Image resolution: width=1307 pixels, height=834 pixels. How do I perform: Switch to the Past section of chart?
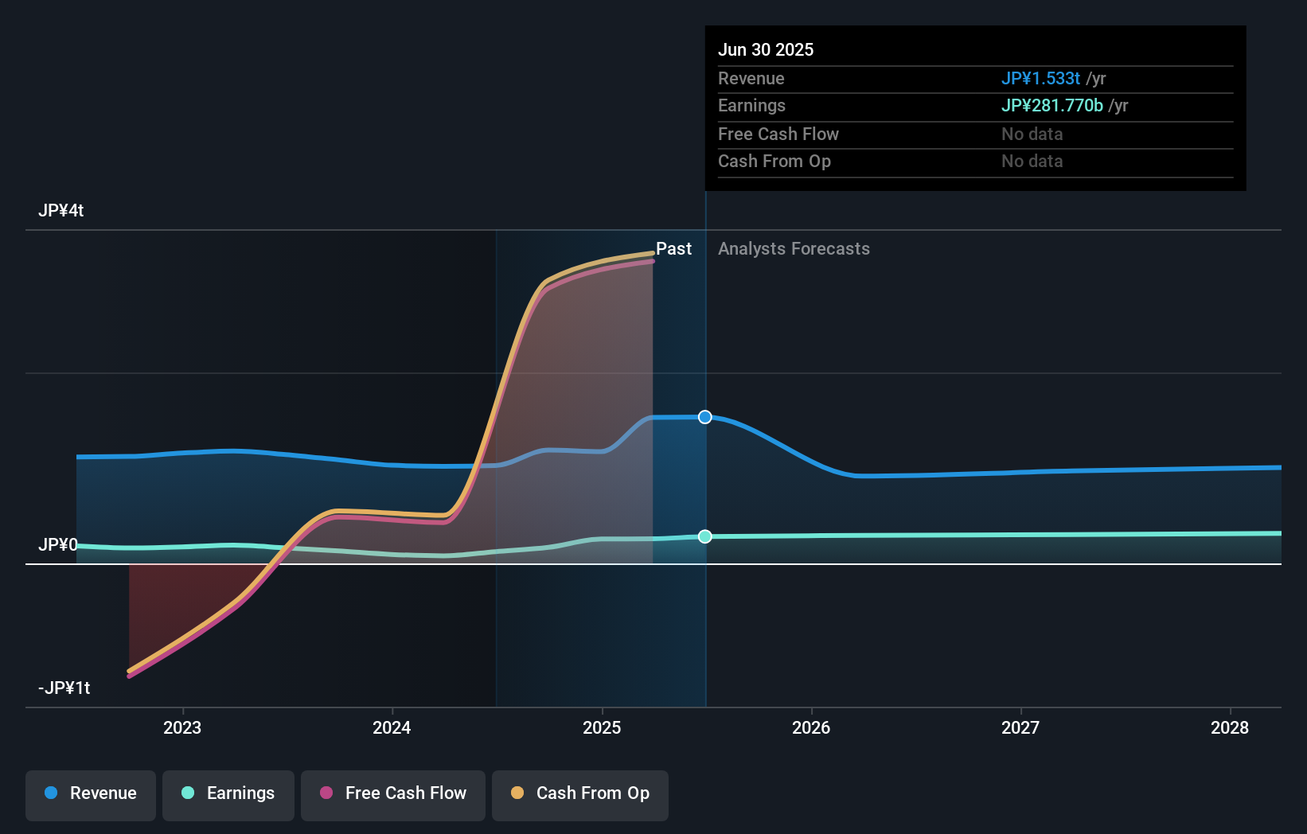click(674, 249)
